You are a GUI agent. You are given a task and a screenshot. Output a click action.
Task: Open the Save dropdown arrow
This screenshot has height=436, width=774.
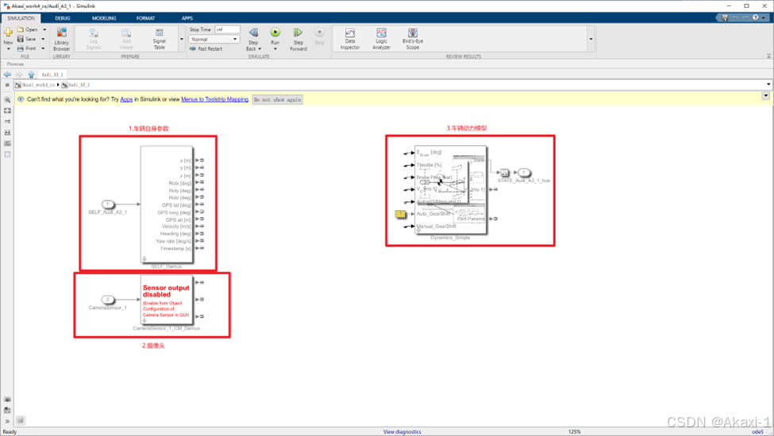[43, 39]
